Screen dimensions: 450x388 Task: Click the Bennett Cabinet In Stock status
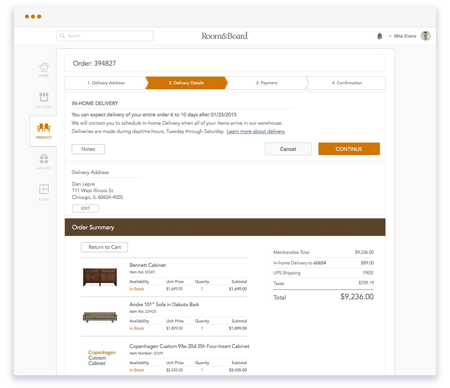click(x=137, y=289)
